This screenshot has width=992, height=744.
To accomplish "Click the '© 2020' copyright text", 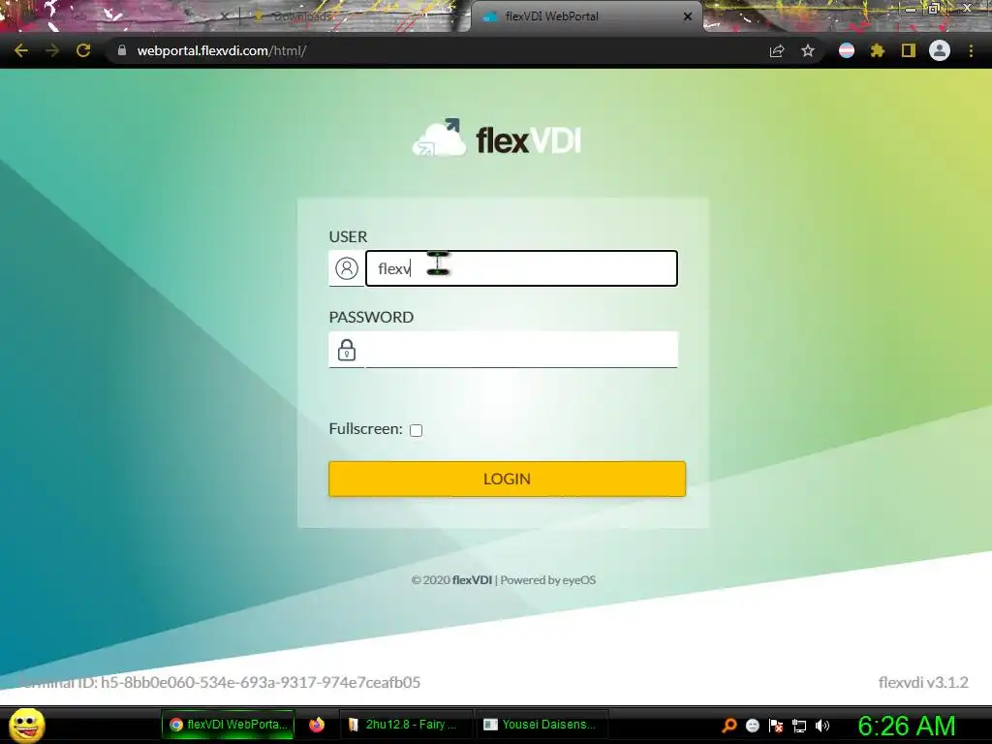I will click(x=431, y=580).
